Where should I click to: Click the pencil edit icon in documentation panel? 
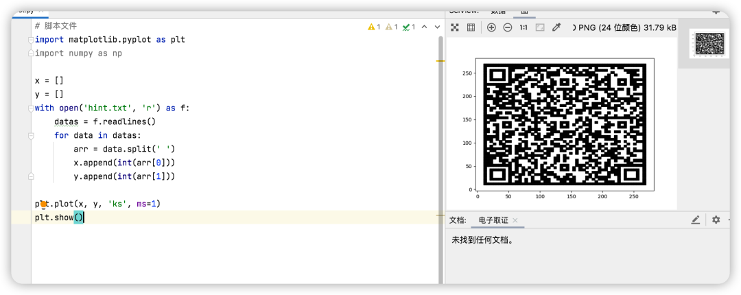695,220
